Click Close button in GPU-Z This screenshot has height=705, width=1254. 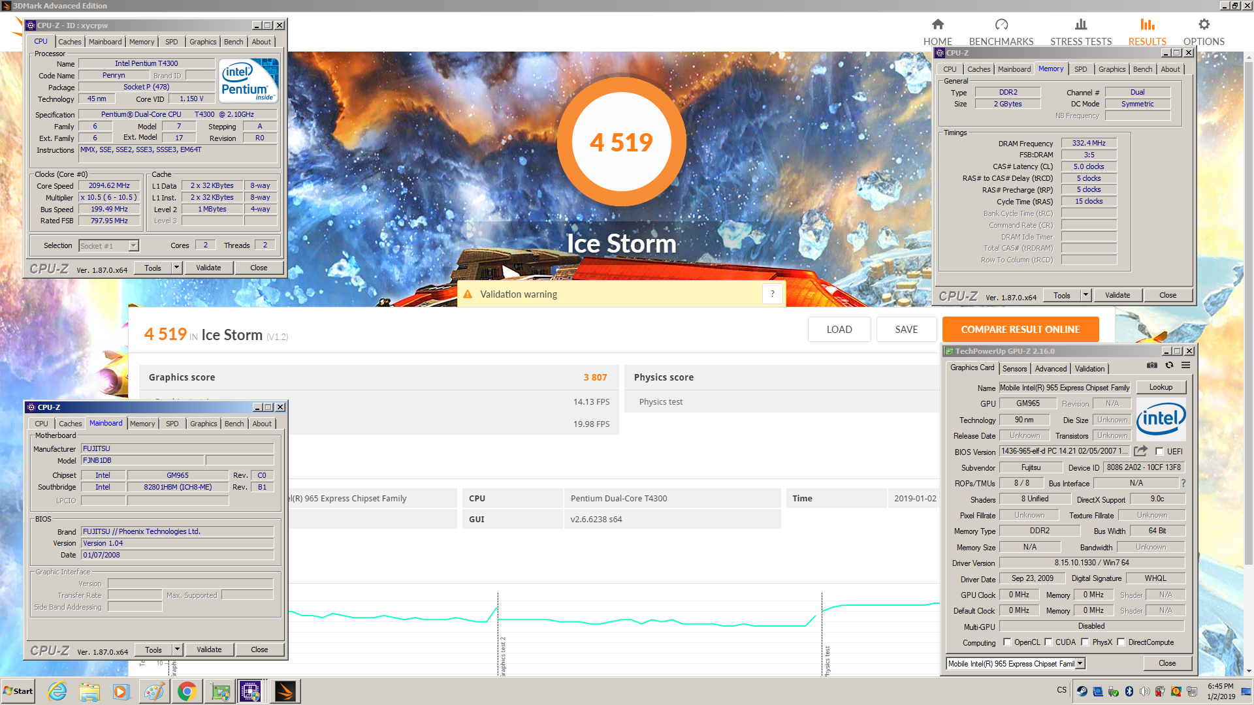[1167, 663]
